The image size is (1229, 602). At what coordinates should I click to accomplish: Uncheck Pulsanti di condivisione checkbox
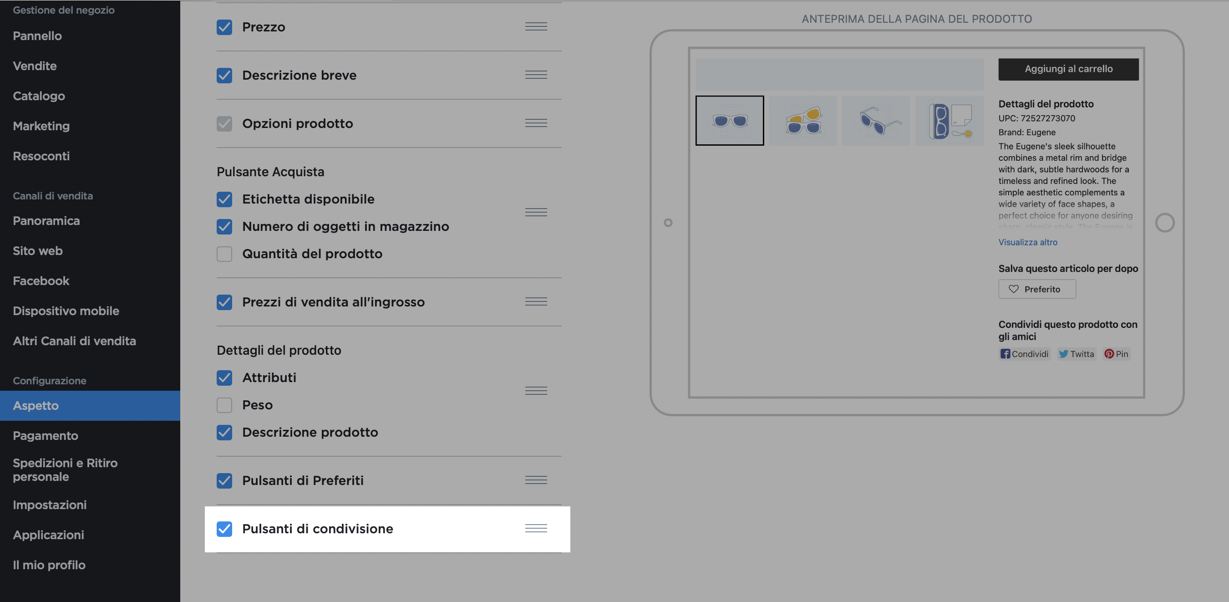coord(224,529)
